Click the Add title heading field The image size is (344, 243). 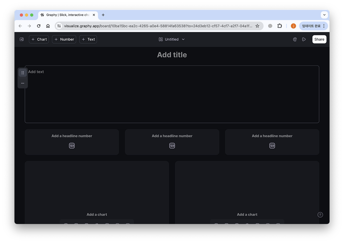coord(172,55)
